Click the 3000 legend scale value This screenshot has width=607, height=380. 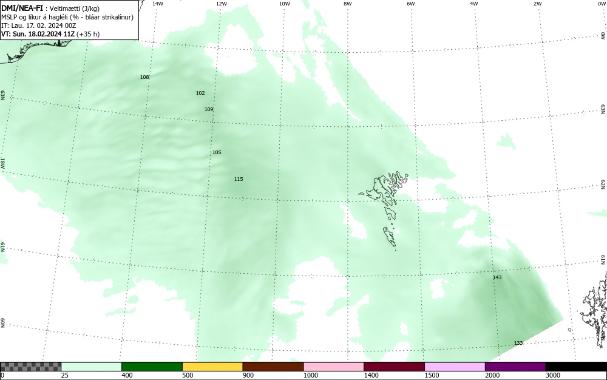point(553,375)
